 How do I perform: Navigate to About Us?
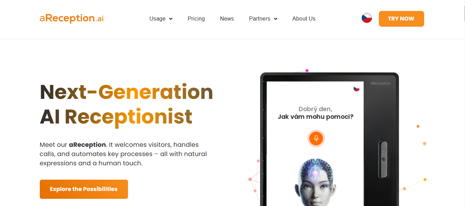point(304,19)
